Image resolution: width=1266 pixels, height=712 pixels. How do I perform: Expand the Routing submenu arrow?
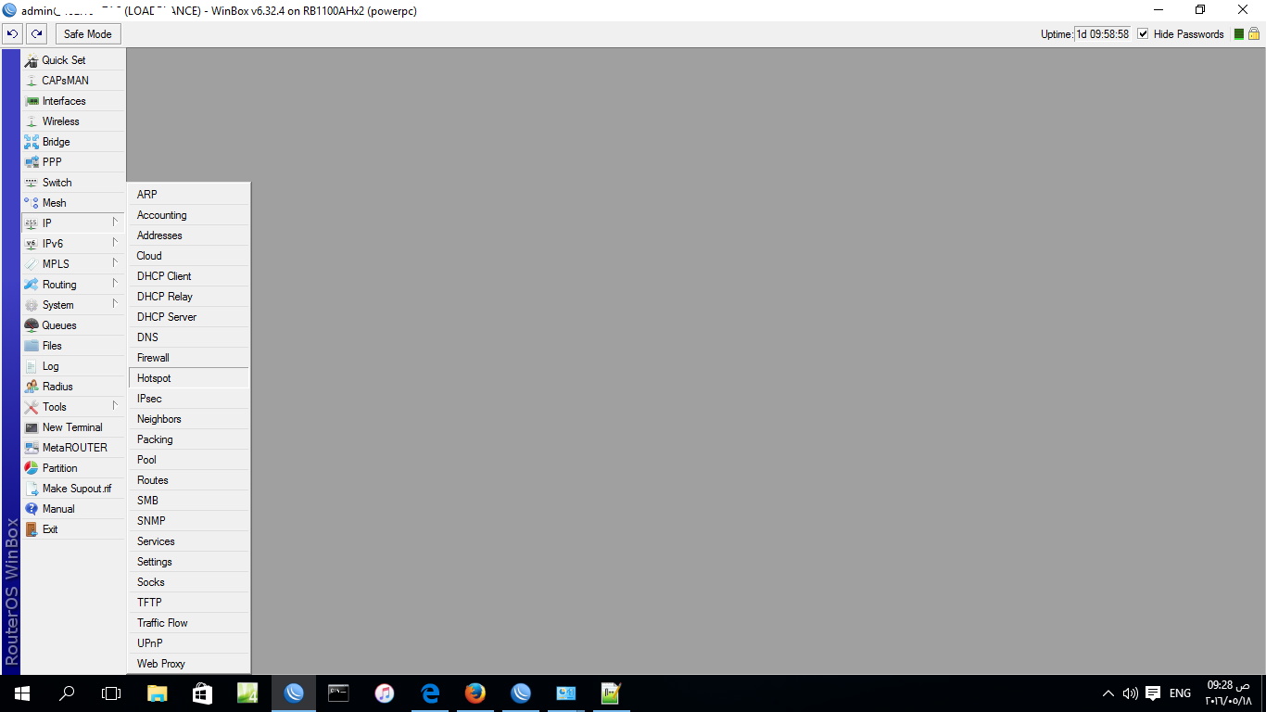tap(115, 284)
